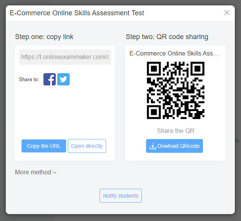Click the Copy the URL button
The height and width of the screenshot is (221, 241).
pos(44,146)
